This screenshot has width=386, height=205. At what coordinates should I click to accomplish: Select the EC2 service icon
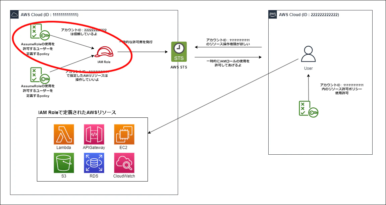tap(124, 134)
